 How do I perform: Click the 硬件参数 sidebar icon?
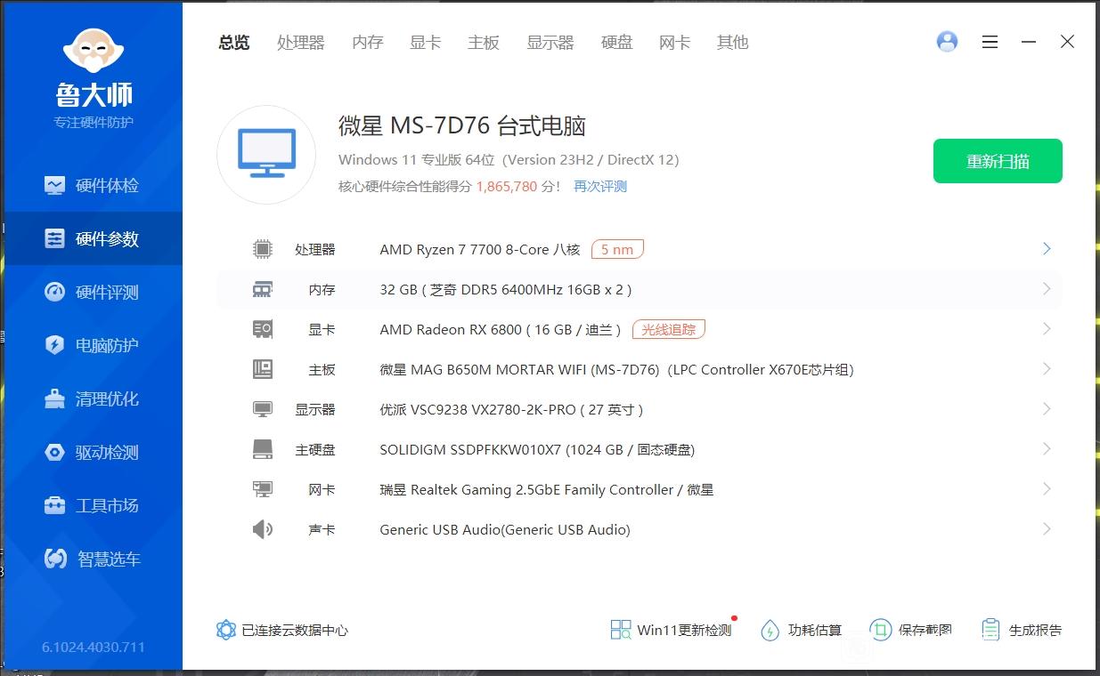(x=54, y=238)
